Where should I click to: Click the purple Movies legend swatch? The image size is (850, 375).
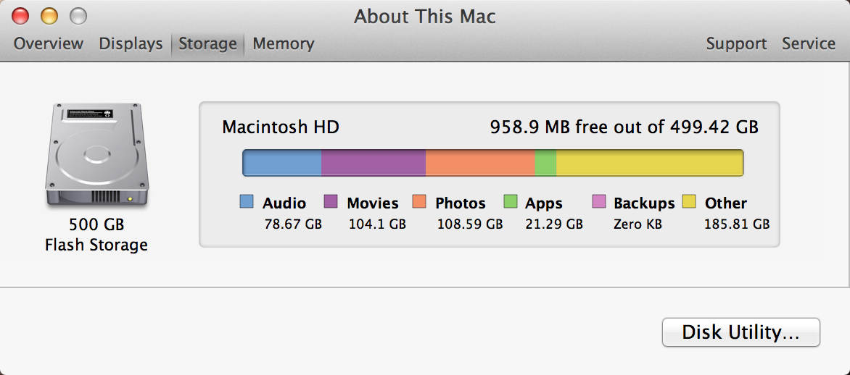point(331,202)
